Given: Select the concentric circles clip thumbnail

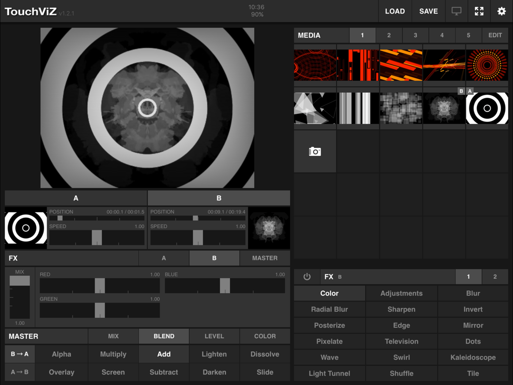Looking at the screenshot, I should (x=486, y=108).
